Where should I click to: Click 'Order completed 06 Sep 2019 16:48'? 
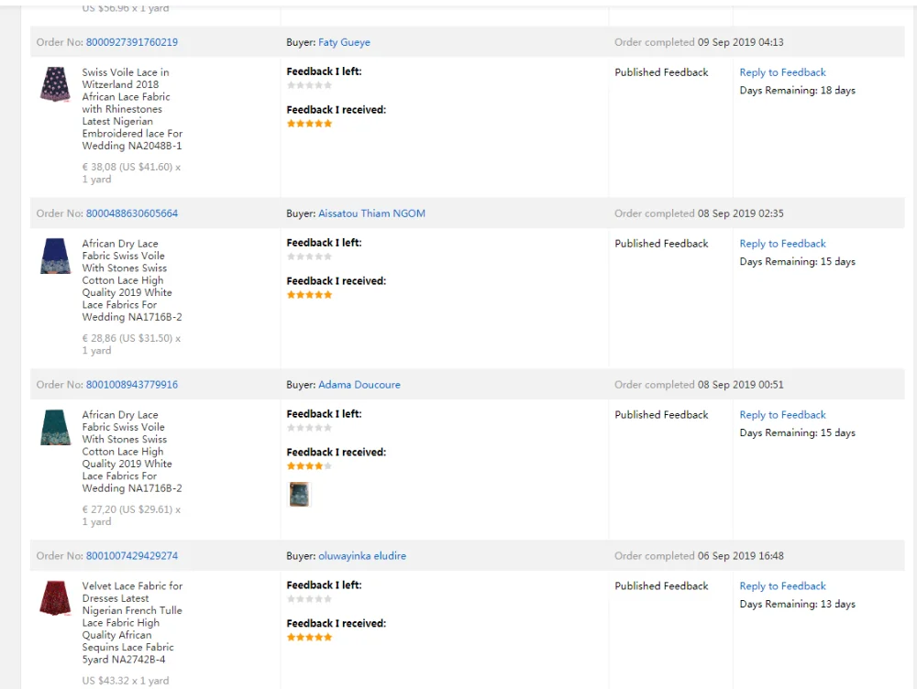pyautogui.click(x=699, y=556)
